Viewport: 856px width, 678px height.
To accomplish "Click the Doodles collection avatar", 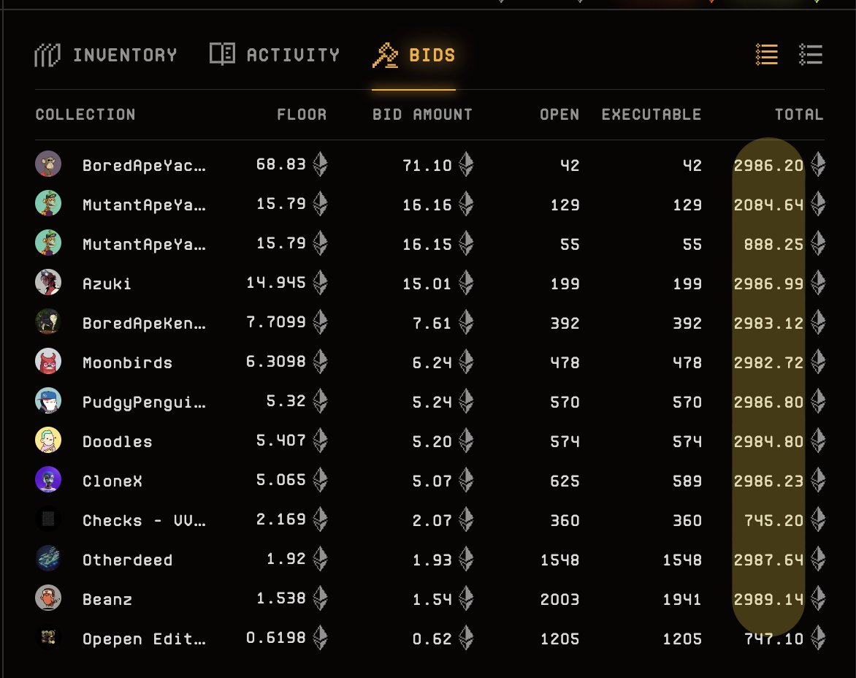I will [x=48, y=441].
